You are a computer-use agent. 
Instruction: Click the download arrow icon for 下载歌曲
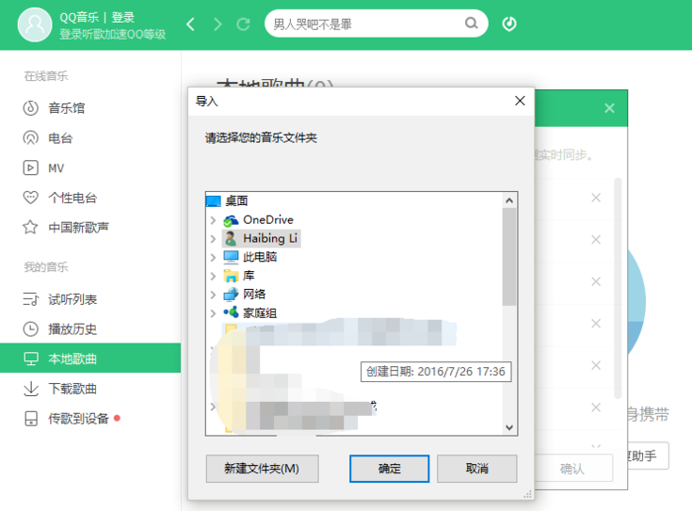pos(30,389)
